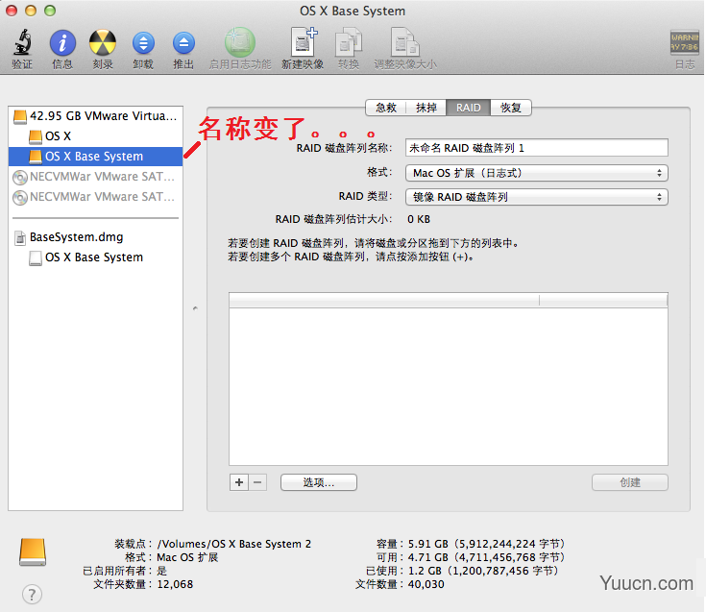Click the add (+) RAID set button

pyautogui.click(x=239, y=482)
